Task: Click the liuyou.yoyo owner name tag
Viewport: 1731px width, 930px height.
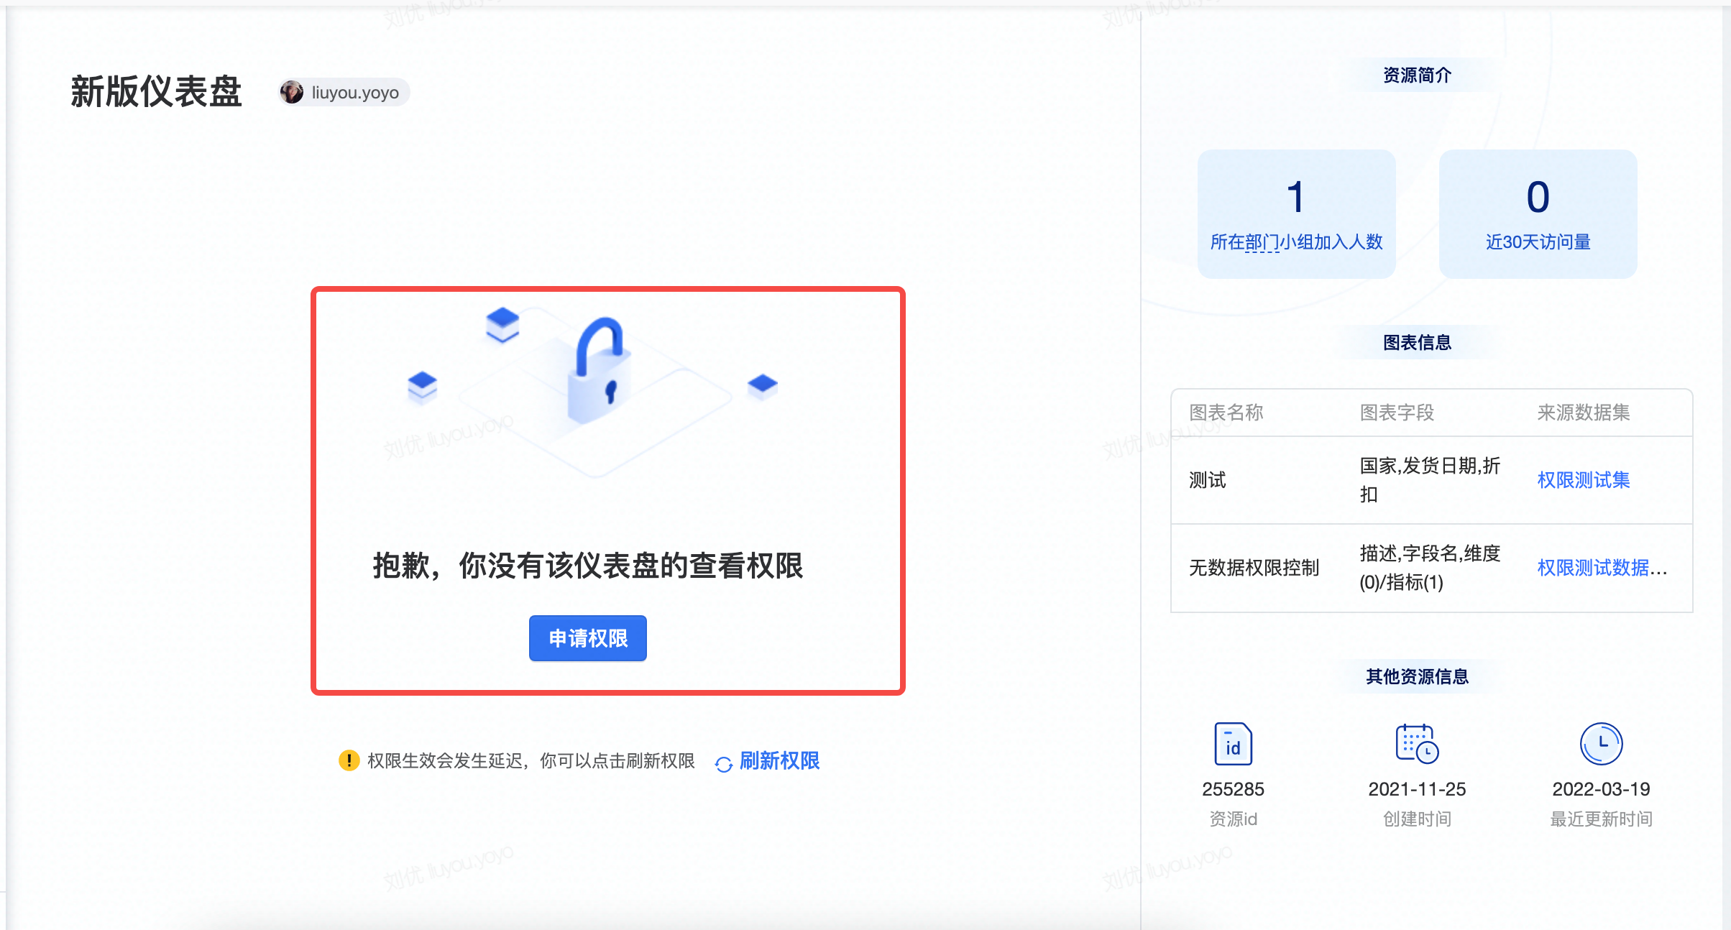Action: tap(355, 93)
